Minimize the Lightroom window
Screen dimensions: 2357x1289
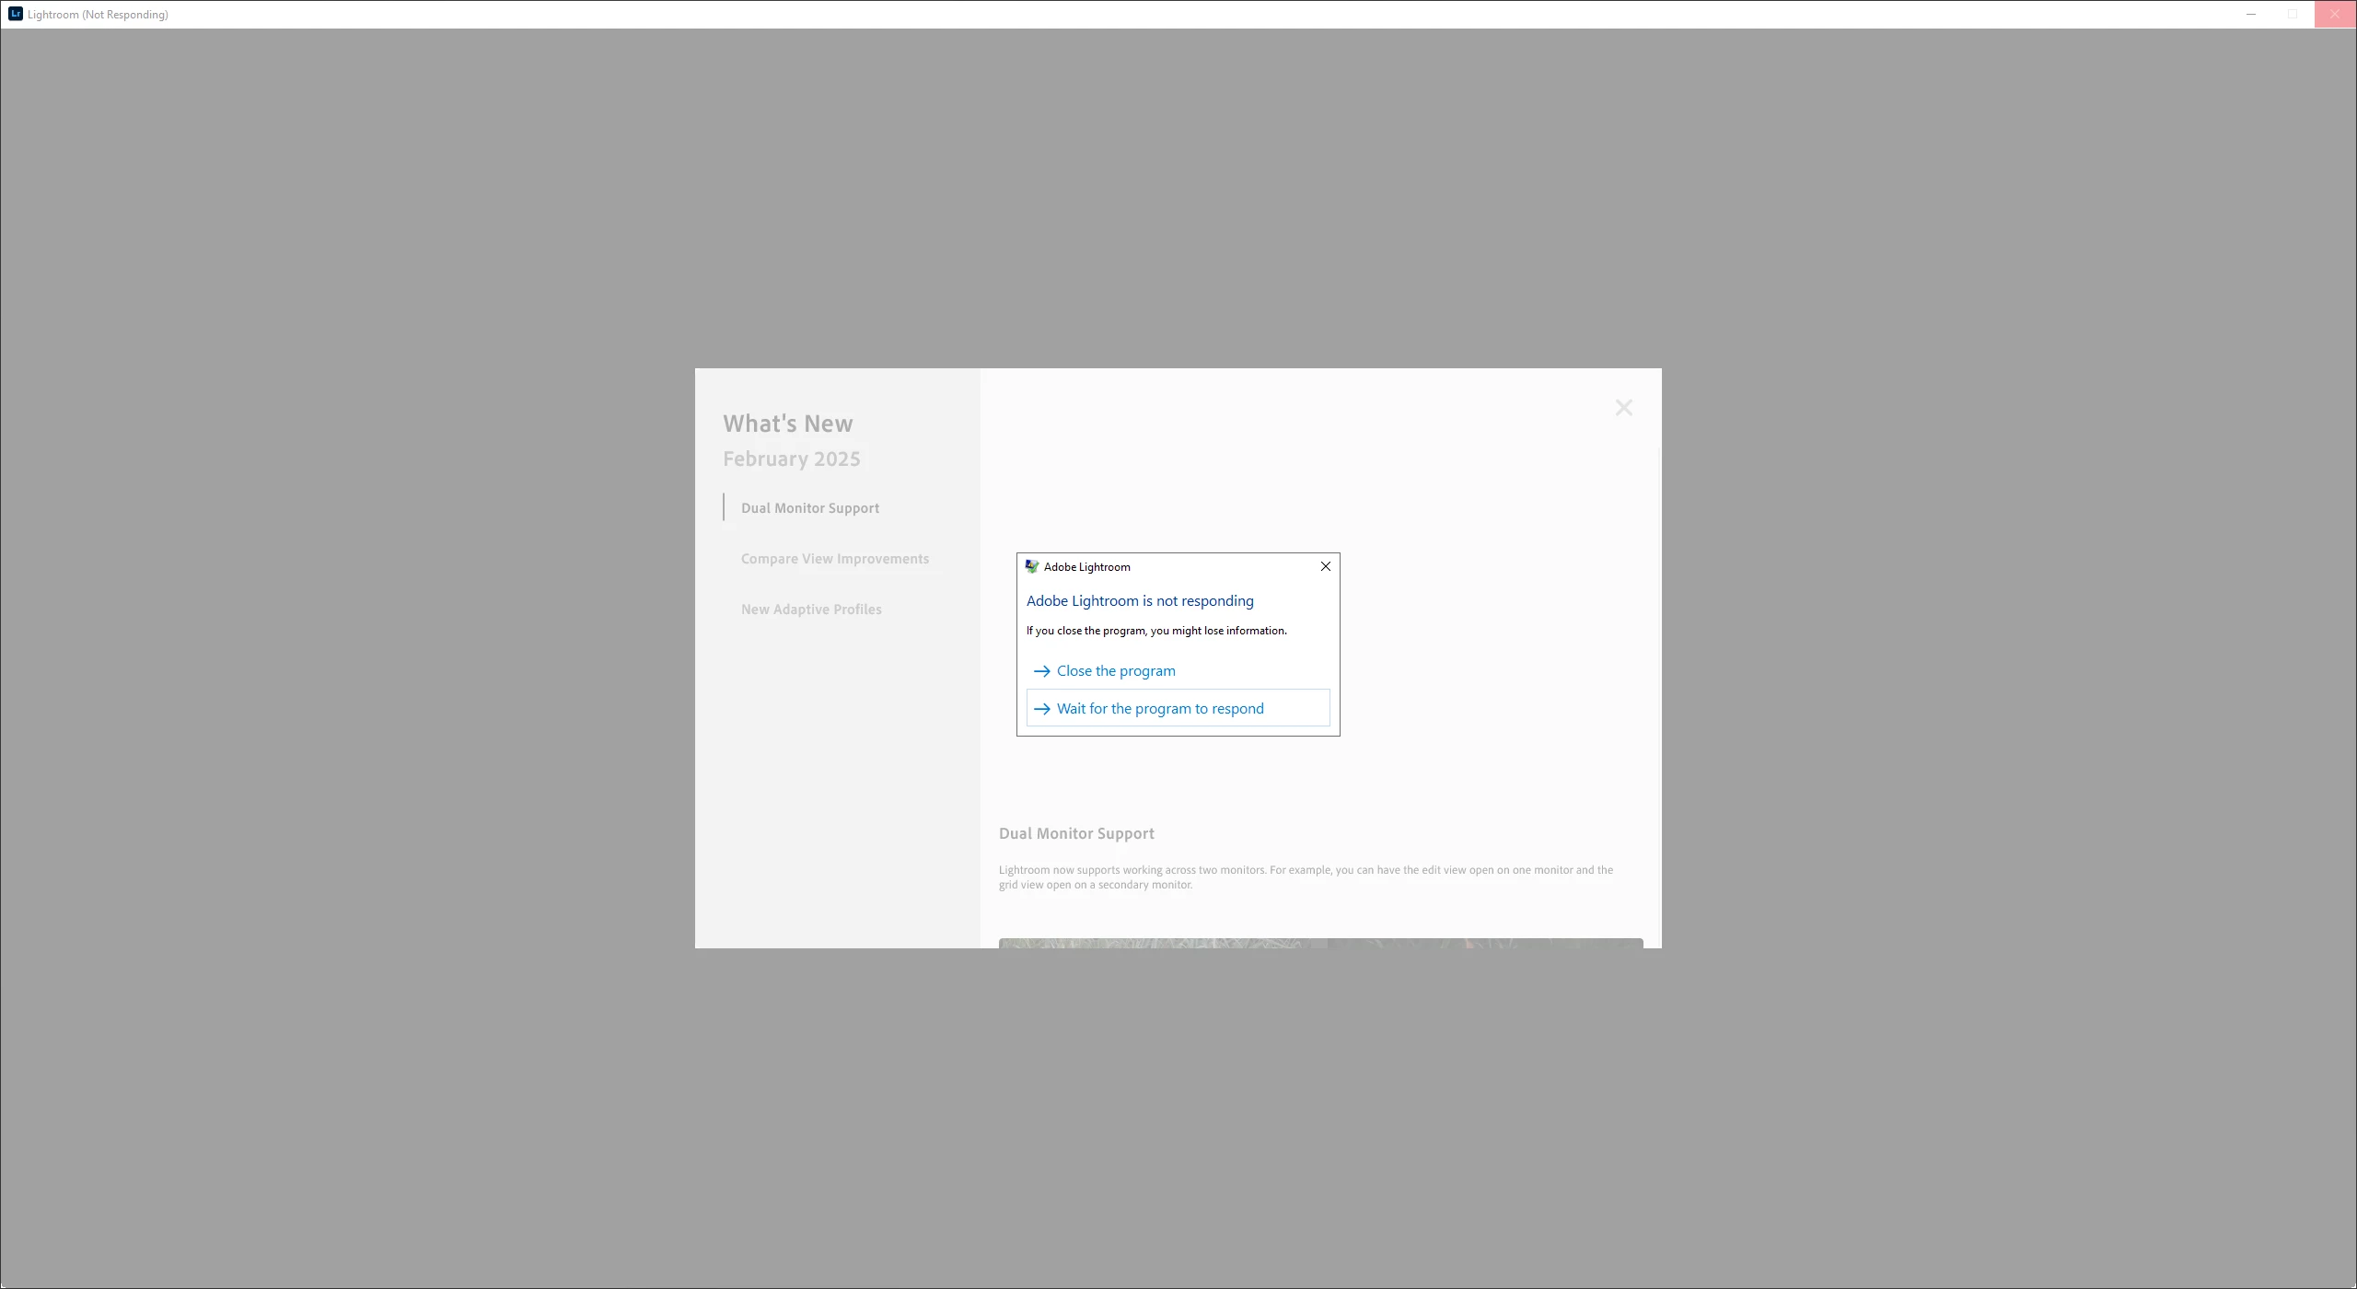pos(2251,14)
